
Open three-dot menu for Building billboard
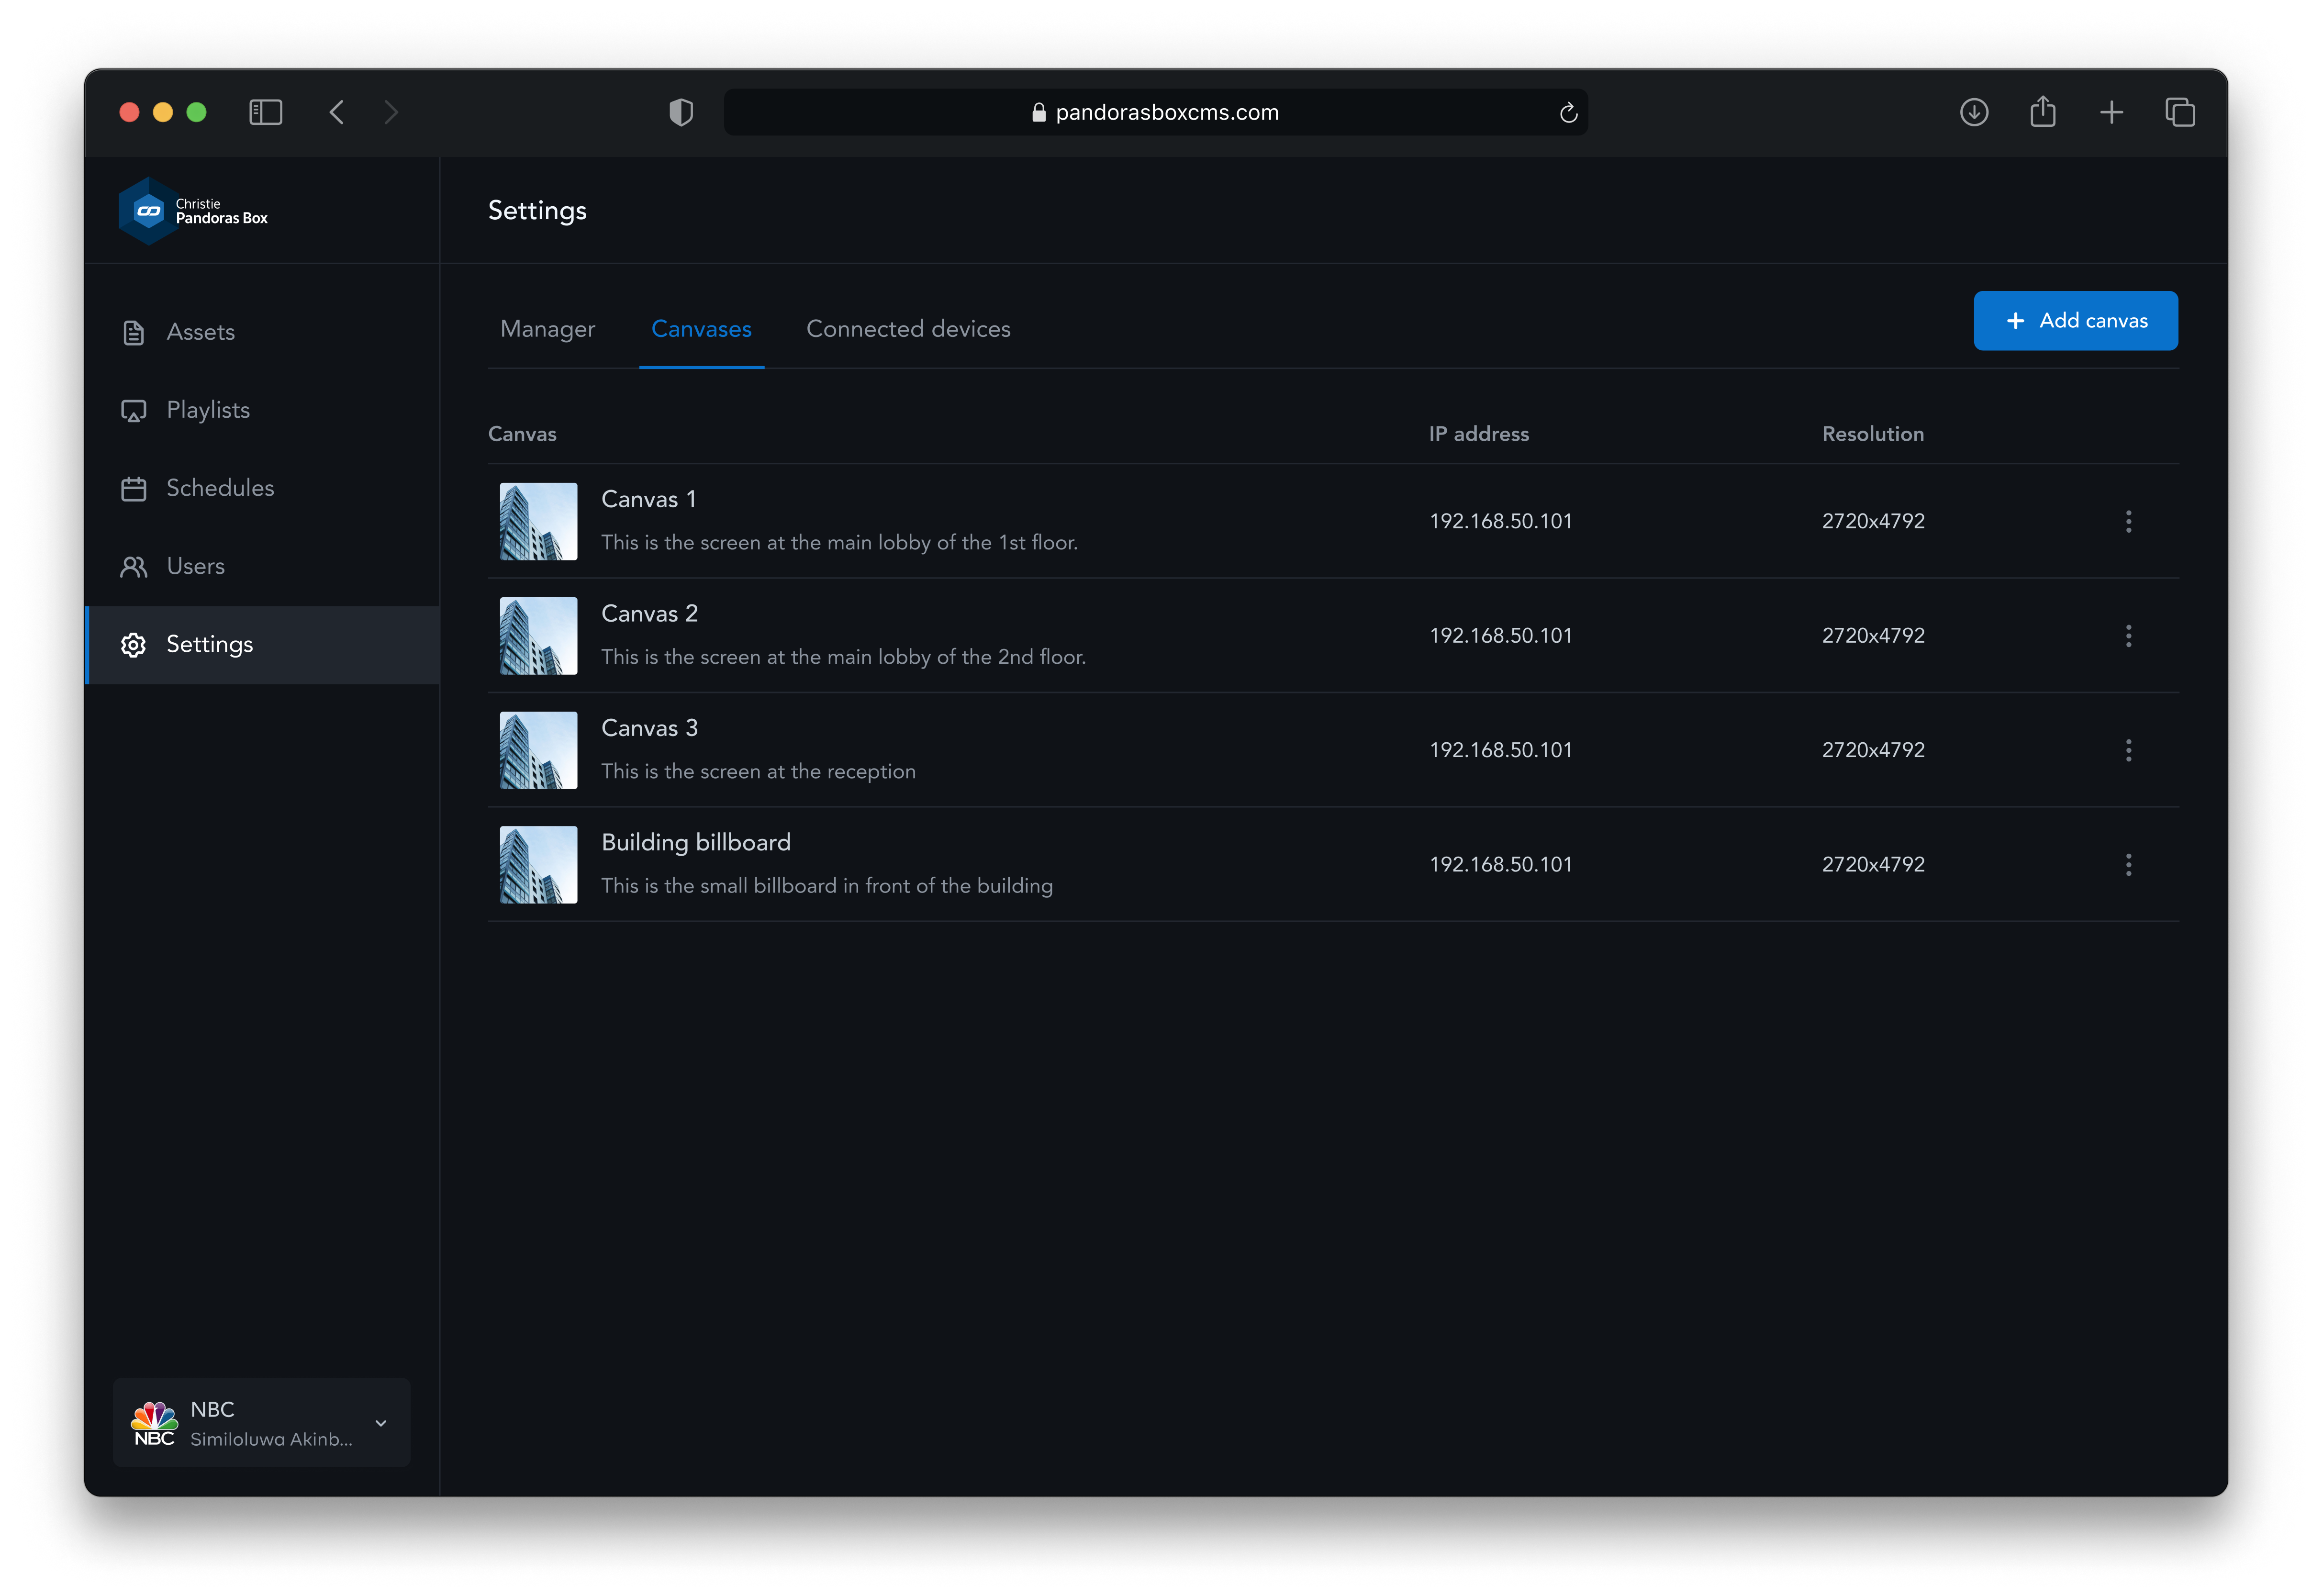point(2128,864)
